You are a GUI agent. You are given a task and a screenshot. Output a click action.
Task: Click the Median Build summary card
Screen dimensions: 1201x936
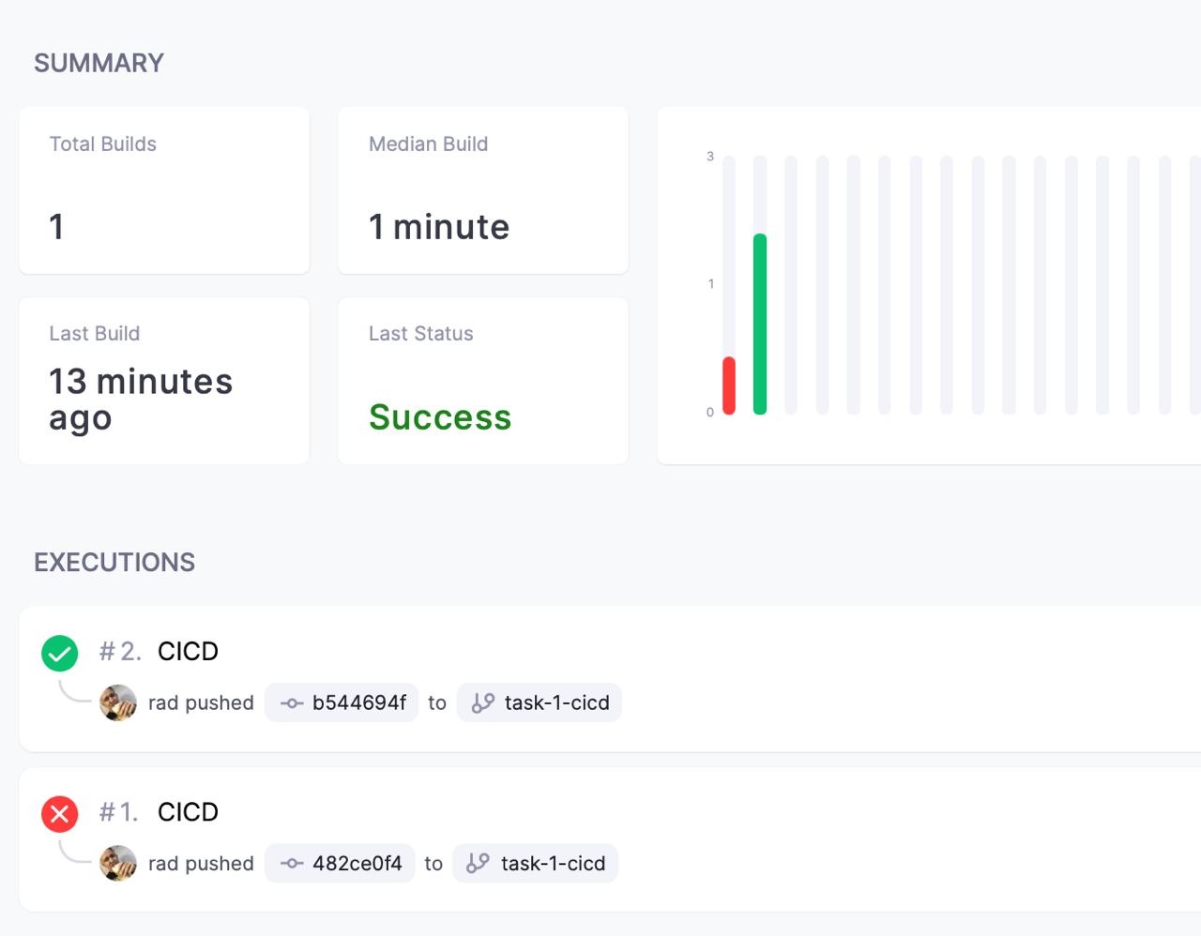[x=483, y=190]
